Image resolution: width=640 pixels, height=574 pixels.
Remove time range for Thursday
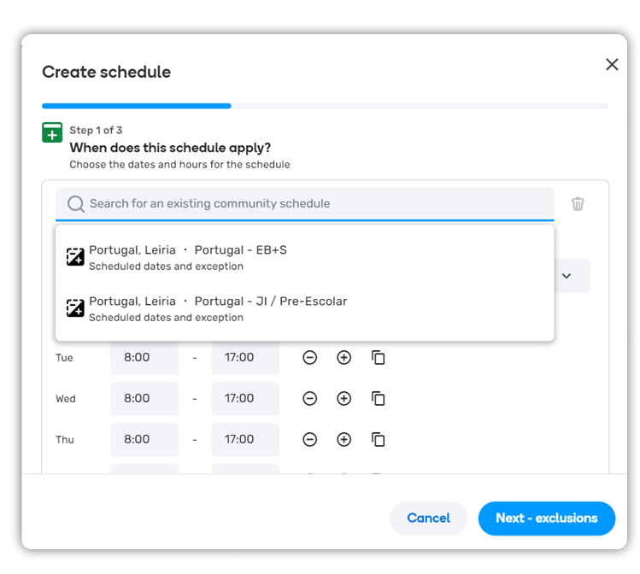pyautogui.click(x=310, y=439)
